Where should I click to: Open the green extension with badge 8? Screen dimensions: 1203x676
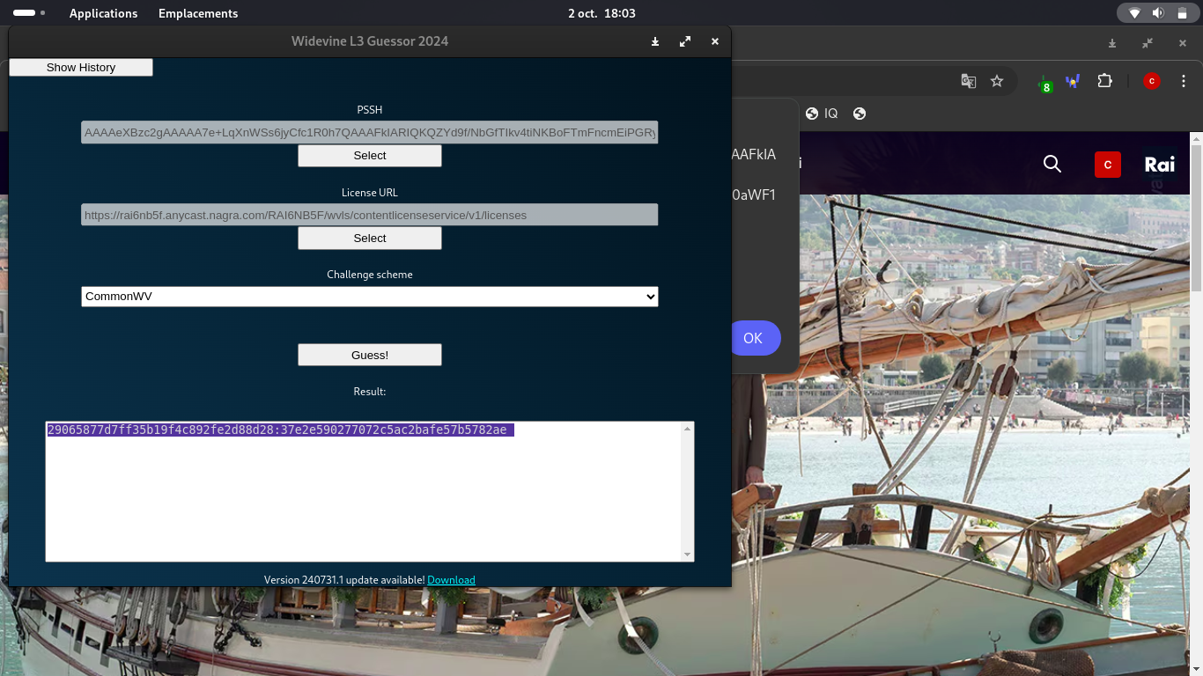1044,82
